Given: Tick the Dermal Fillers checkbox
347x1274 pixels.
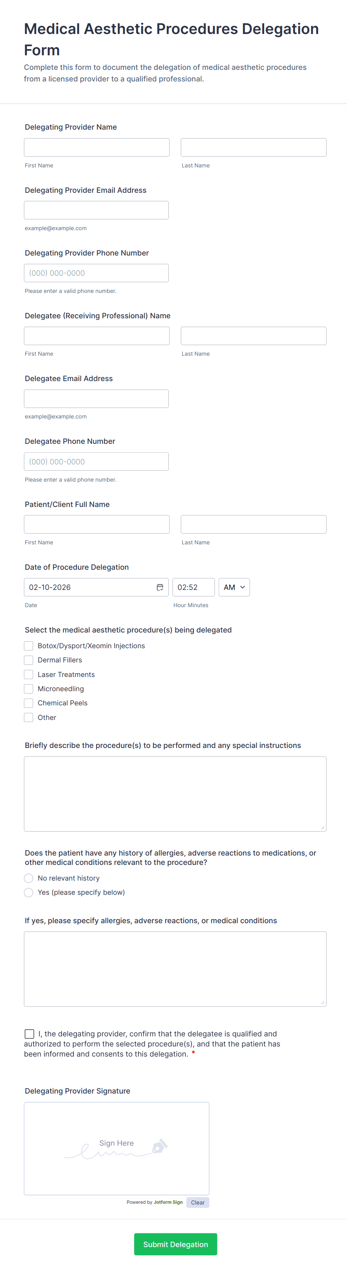Looking at the screenshot, I should click(29, 660).
